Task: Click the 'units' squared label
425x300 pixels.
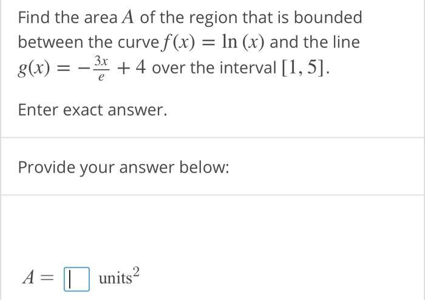Action: tap(119, 276)
